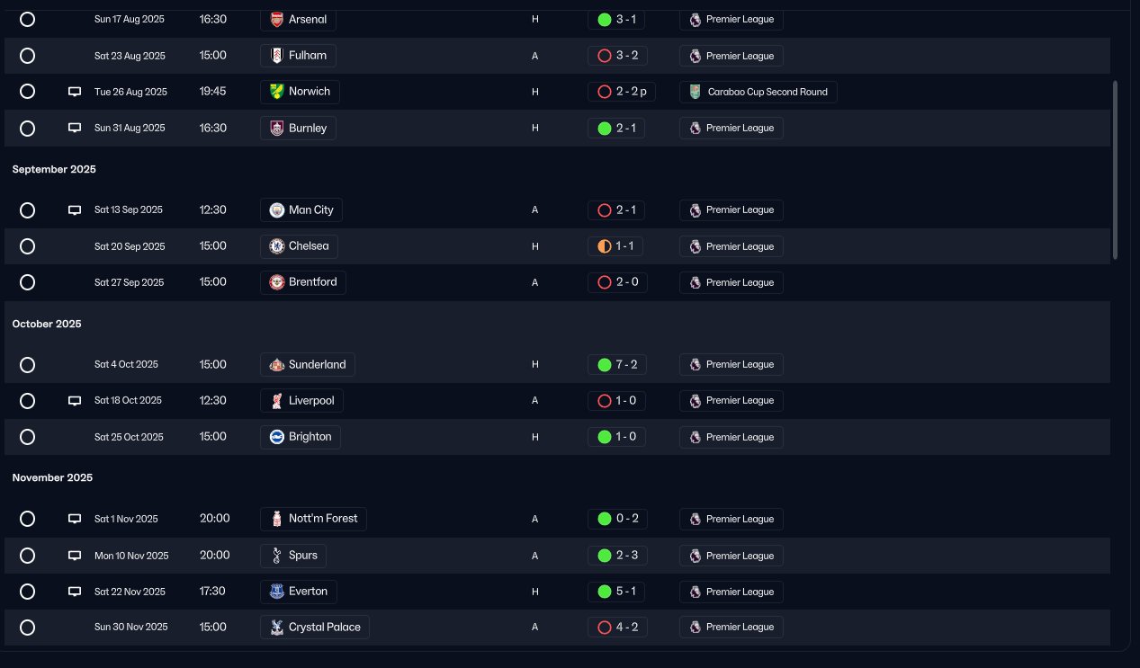
Task: Open the Burnley team button
Action: (x=300, y=128)
